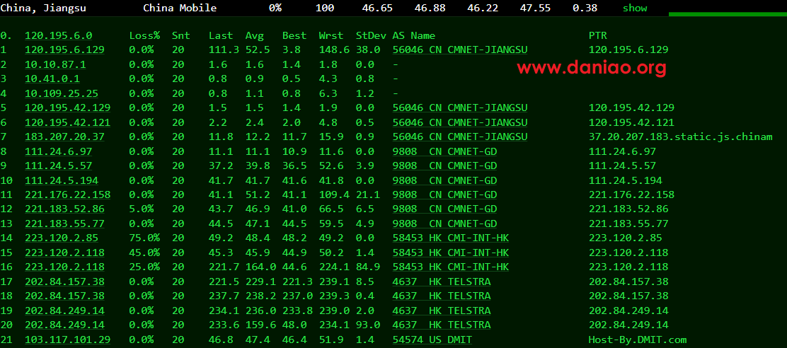Open the 221.176.22.158 IP link in hop 11
This screenshot has height=348, width=787.
click(68, 195)
